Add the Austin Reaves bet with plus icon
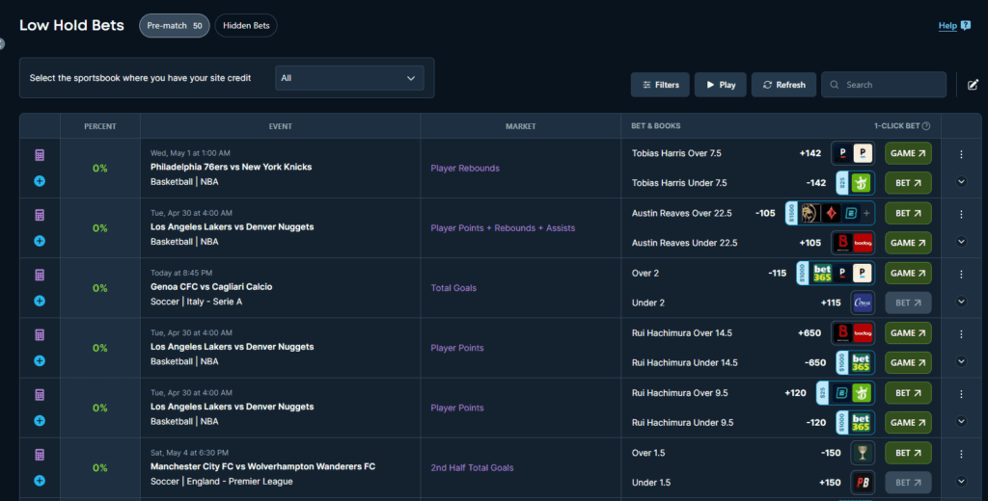The image size is (988, 501). (40, 241)
